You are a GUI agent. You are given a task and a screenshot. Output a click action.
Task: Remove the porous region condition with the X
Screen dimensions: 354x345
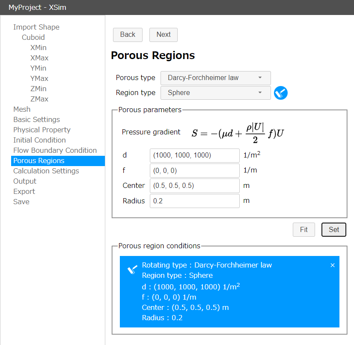pos(332,265)
